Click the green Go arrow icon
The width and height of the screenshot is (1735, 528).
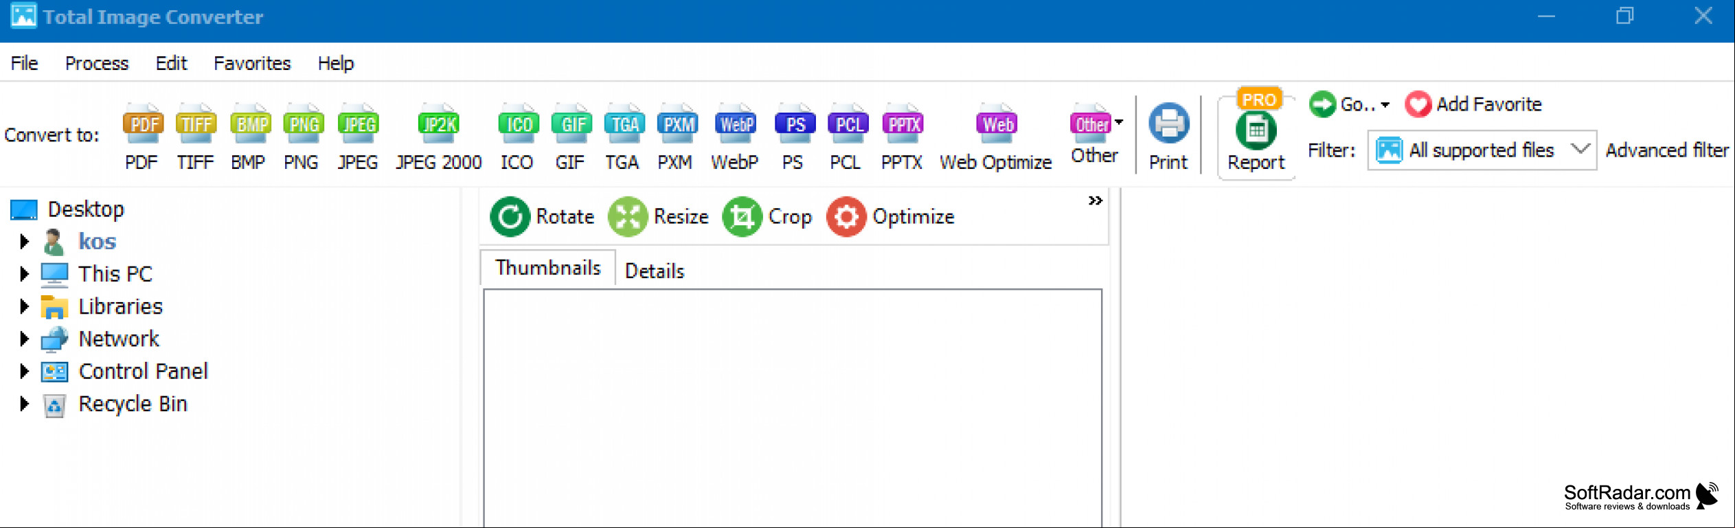pos(1322,104)
